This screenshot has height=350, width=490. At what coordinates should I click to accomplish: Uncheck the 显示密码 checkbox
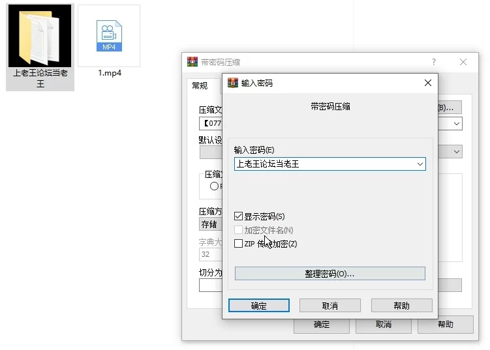(x=238, y=216)
